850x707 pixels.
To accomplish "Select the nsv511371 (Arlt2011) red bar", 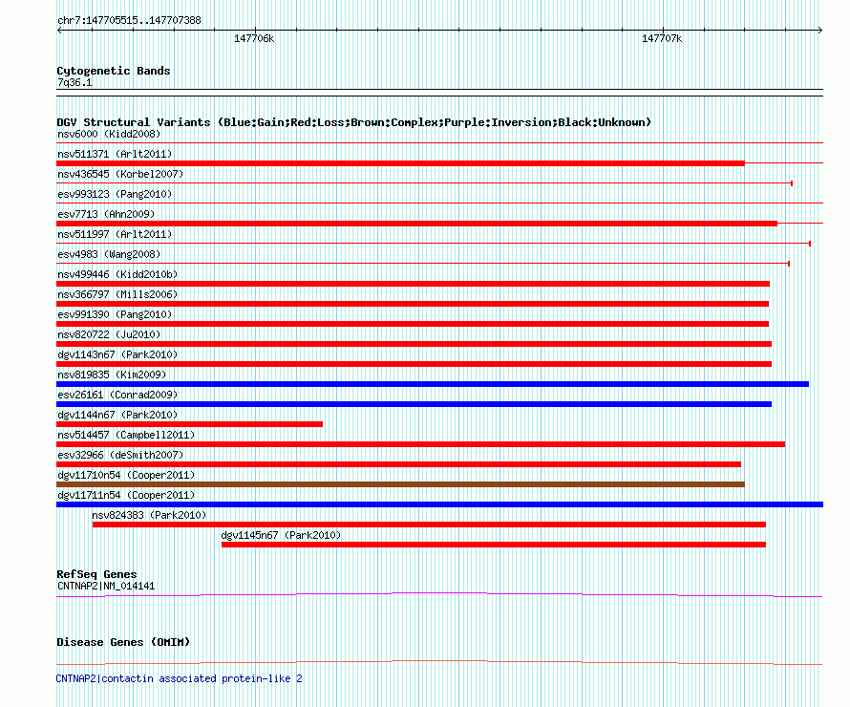I will 400,163.
